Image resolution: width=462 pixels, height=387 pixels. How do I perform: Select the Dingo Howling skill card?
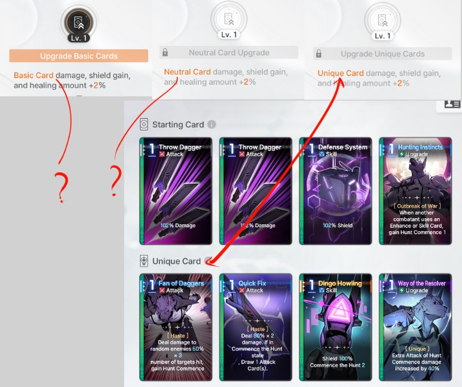coord(335,327)
